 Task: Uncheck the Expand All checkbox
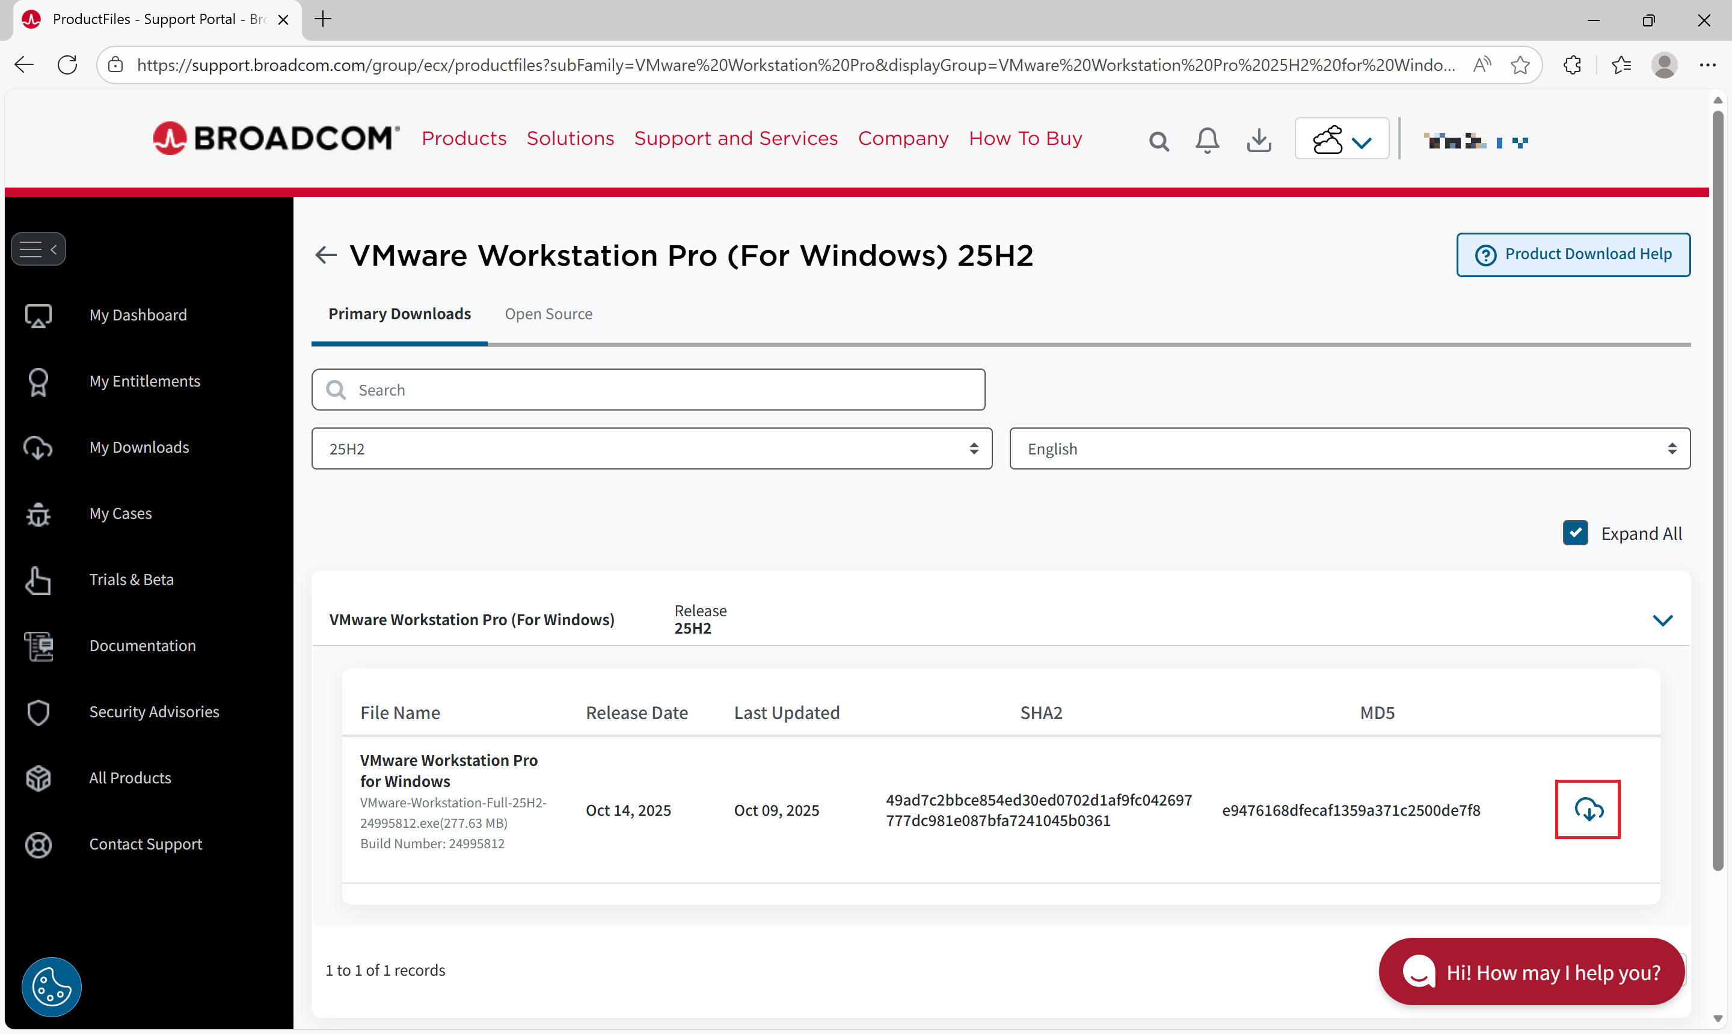[1574, 533]
